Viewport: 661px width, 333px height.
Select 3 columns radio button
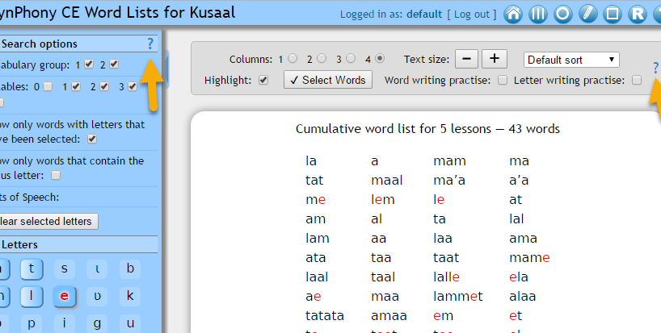[352, 59]
